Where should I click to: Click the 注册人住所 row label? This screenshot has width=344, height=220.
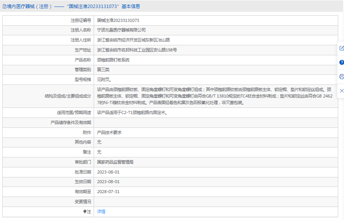(x=81, y=40)
